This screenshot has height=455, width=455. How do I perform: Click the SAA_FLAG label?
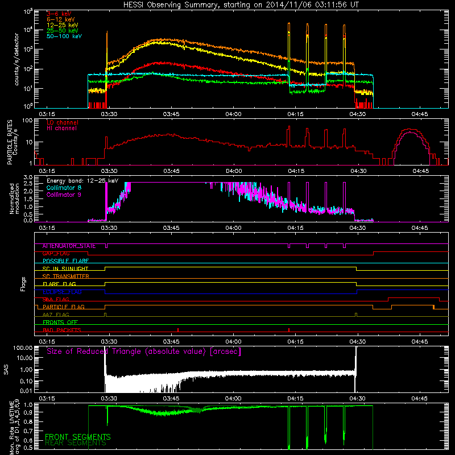(56, 300)
